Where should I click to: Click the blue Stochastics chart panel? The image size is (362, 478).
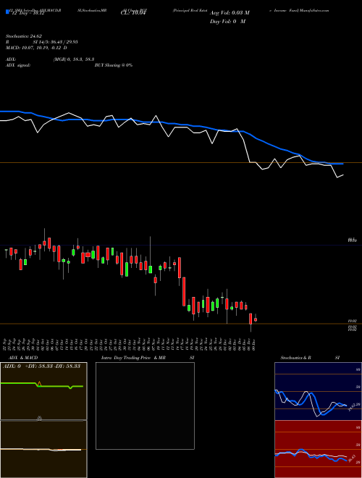318,391
